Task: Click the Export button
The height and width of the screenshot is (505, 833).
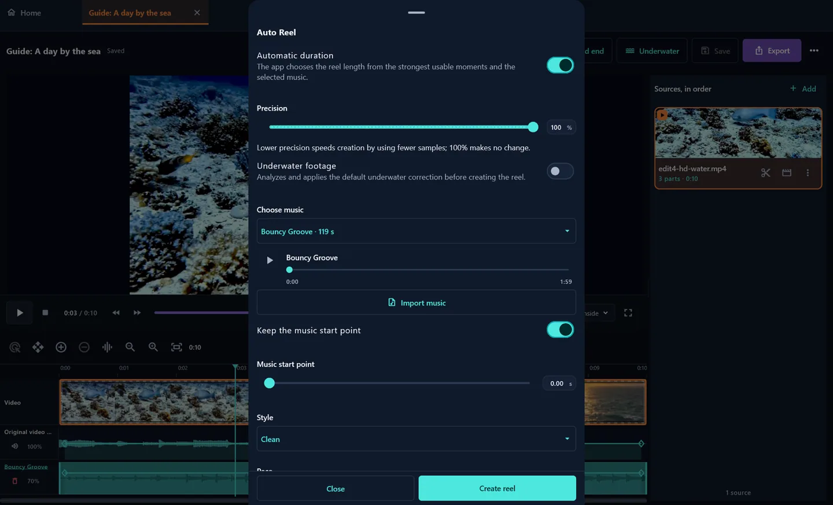Action: (x=772, y=50)
